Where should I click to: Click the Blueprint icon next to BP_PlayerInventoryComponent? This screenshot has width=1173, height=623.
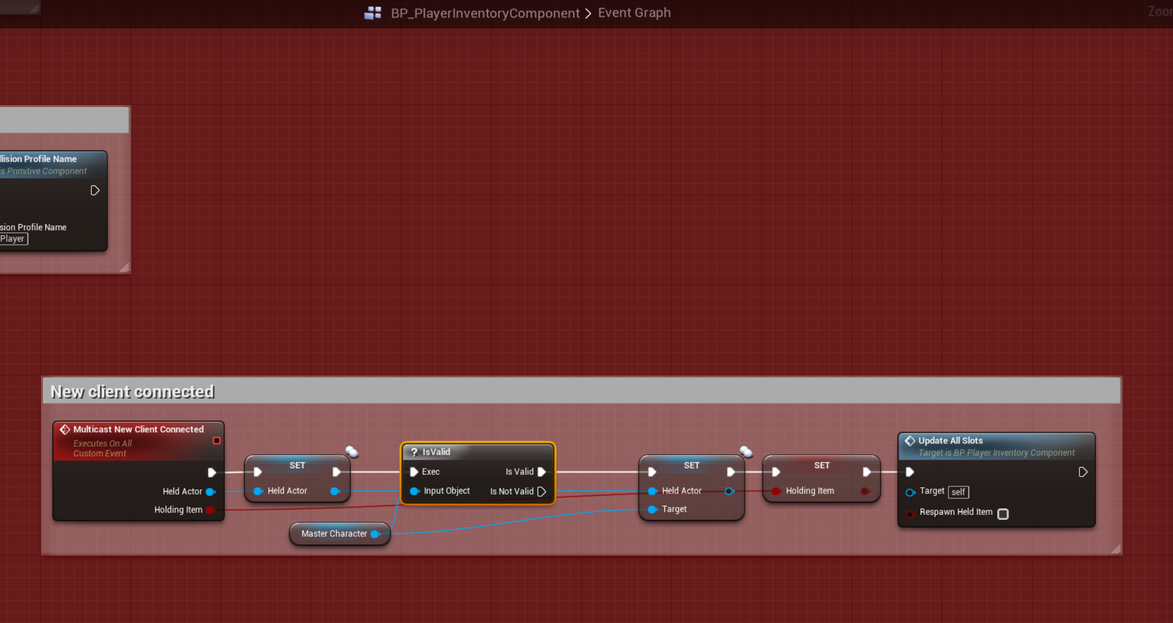pyautogui.click(x=372, y=13)
